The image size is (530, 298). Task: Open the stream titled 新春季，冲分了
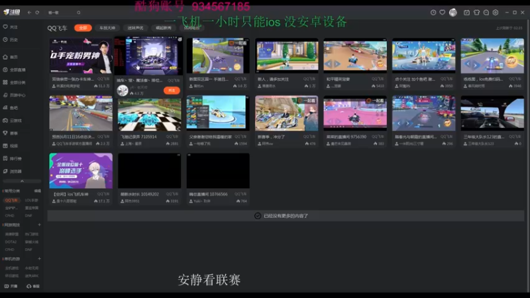coord(287,121)
